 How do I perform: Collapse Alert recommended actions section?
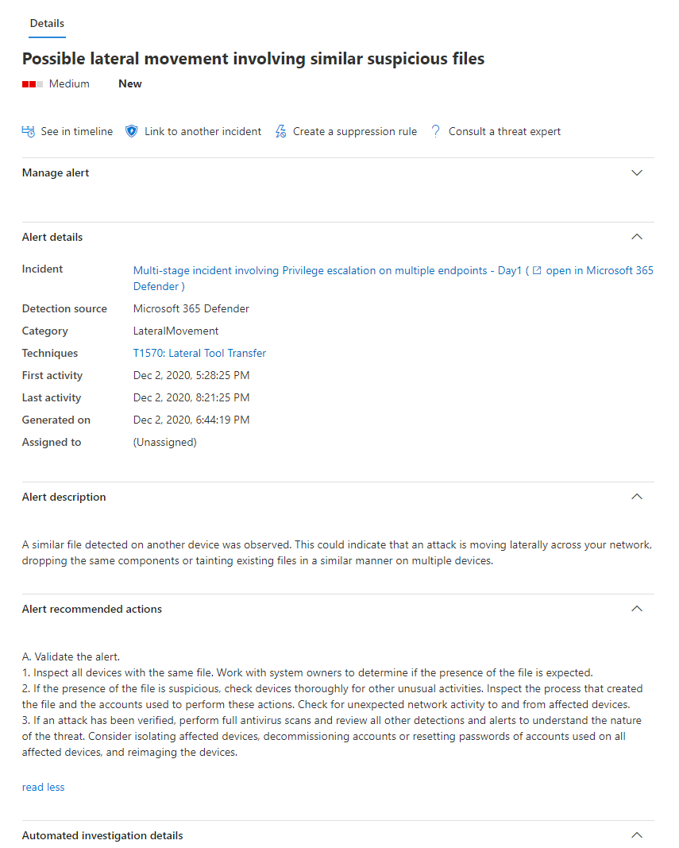click(x=636, y=609)
